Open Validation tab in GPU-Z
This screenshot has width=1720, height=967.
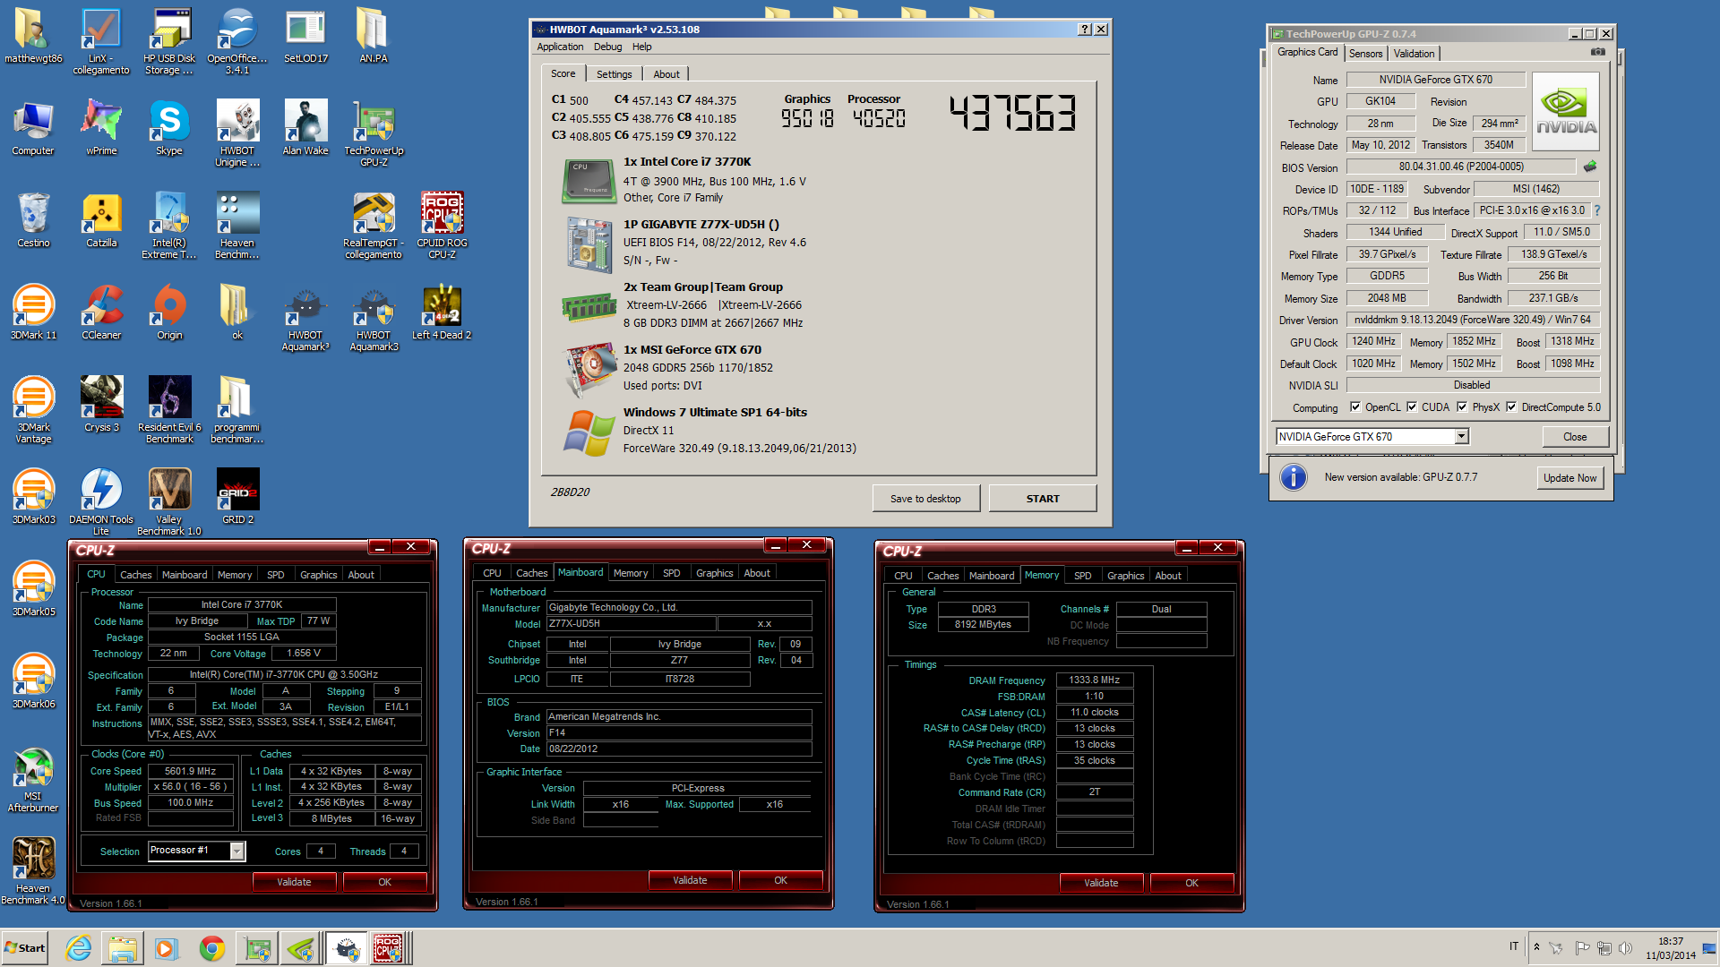(x=1414, y=54)
